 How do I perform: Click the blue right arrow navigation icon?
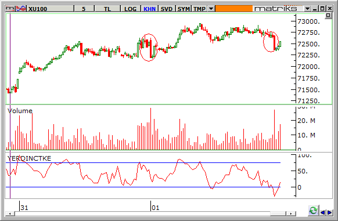tap(330, 213)
